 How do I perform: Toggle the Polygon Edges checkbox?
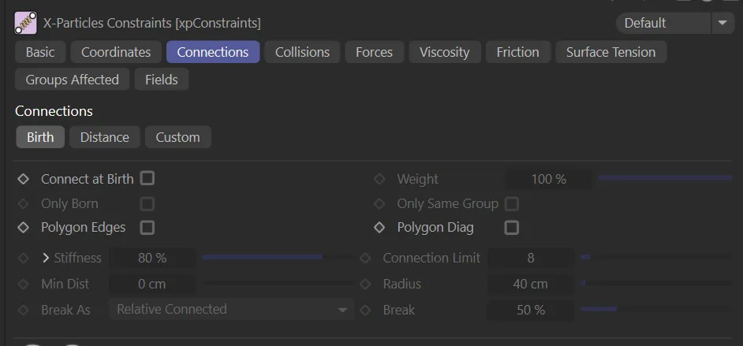[147, 228]
